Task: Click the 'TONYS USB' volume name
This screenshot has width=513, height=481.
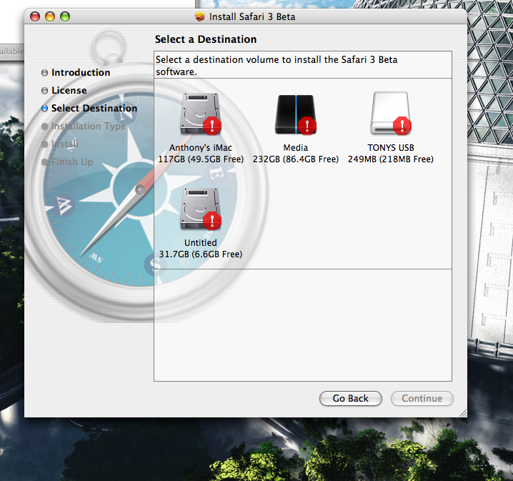Action: [x=391, y=147]
